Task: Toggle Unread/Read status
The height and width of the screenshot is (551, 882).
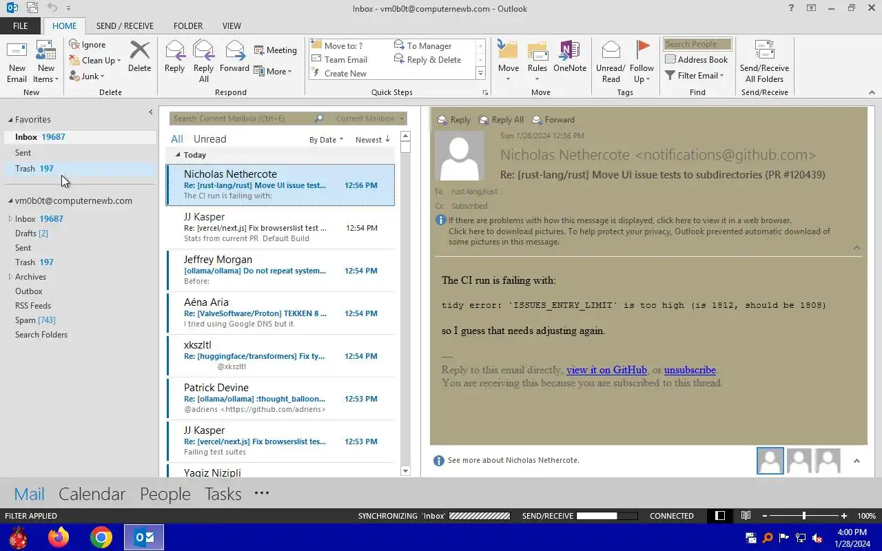Action: 611,62
